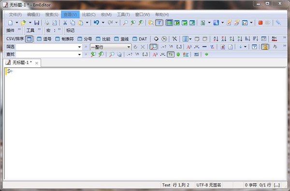Viewport: 290px width, 191px height.
Task: Click the DAT format button
Action: (x=140, y=39)
